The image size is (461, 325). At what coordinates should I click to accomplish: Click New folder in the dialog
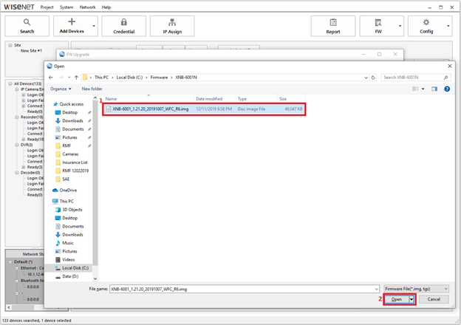[92, 89]
